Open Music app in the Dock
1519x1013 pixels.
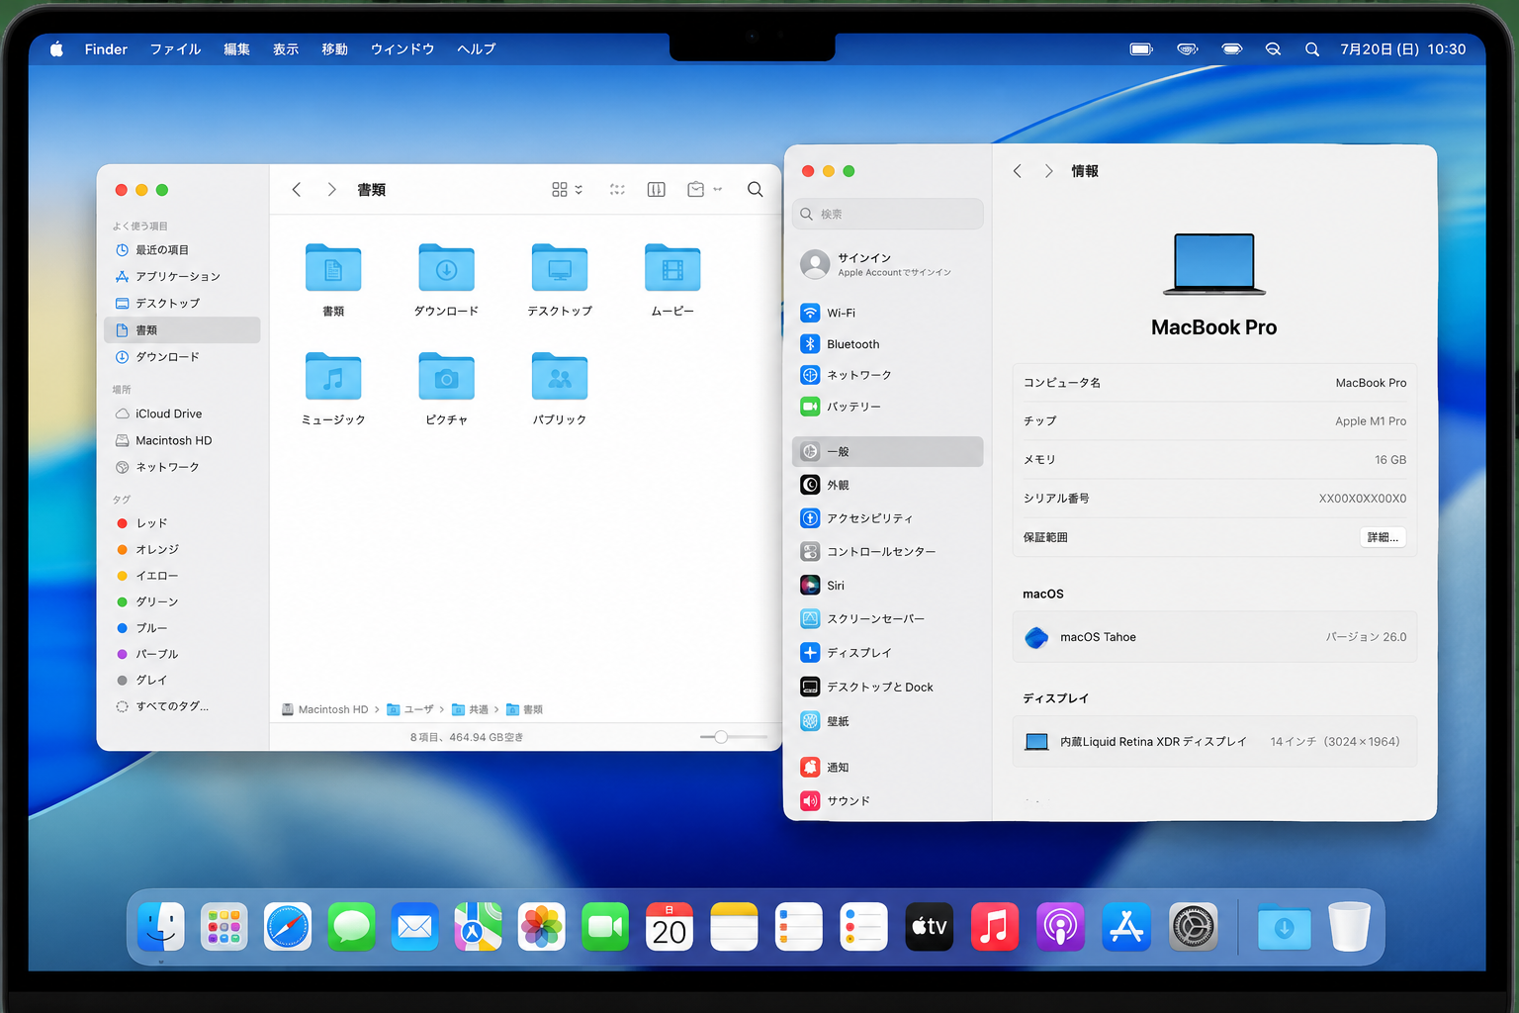click(995, 927)
